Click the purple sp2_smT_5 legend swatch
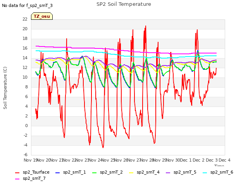The width and height of the screenshot is (248, 186). coord(168,173)
